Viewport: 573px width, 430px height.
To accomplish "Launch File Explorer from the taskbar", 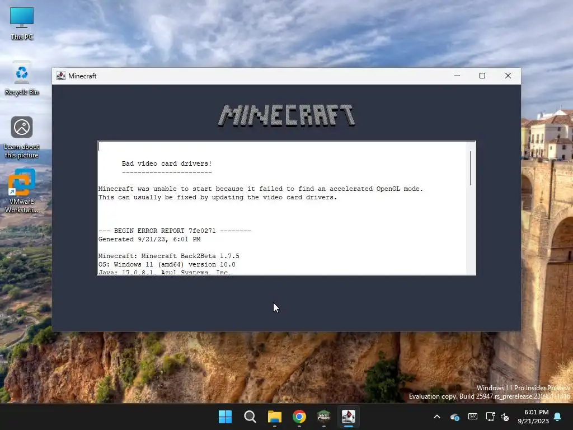I will point(274,417).
